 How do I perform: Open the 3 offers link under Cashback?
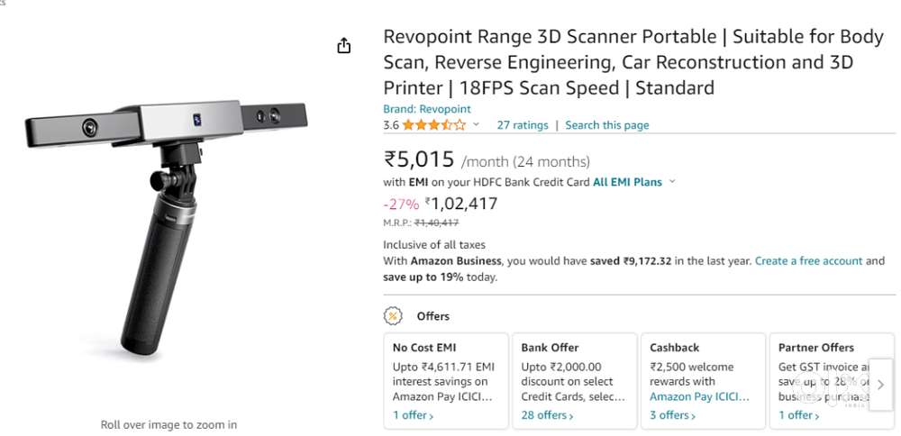674,415
